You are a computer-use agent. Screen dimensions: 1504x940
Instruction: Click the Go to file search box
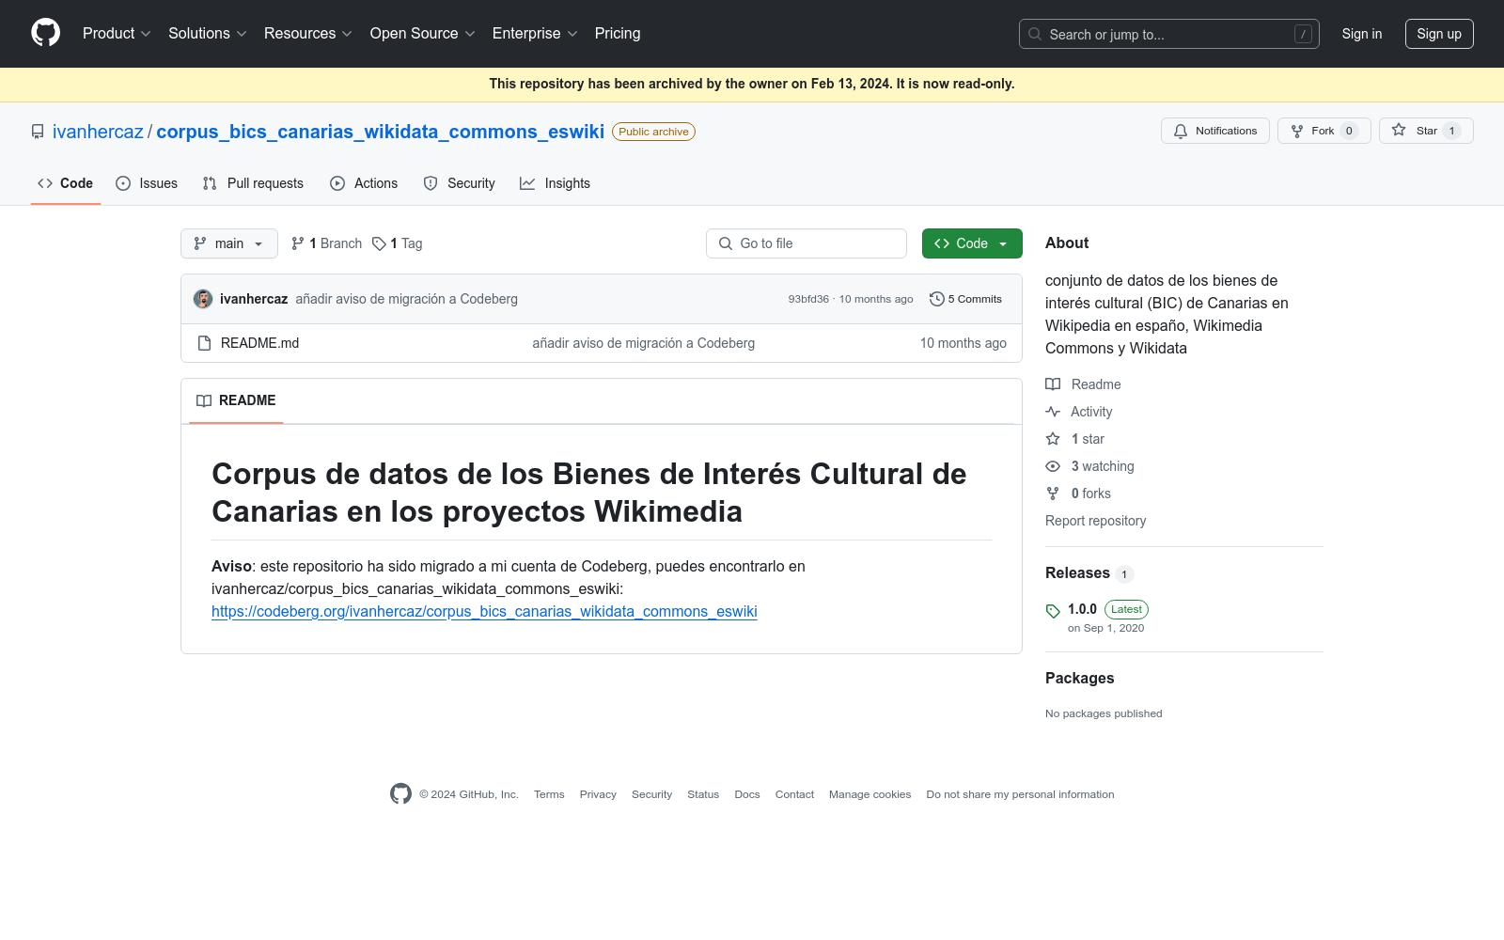point(807,243)
